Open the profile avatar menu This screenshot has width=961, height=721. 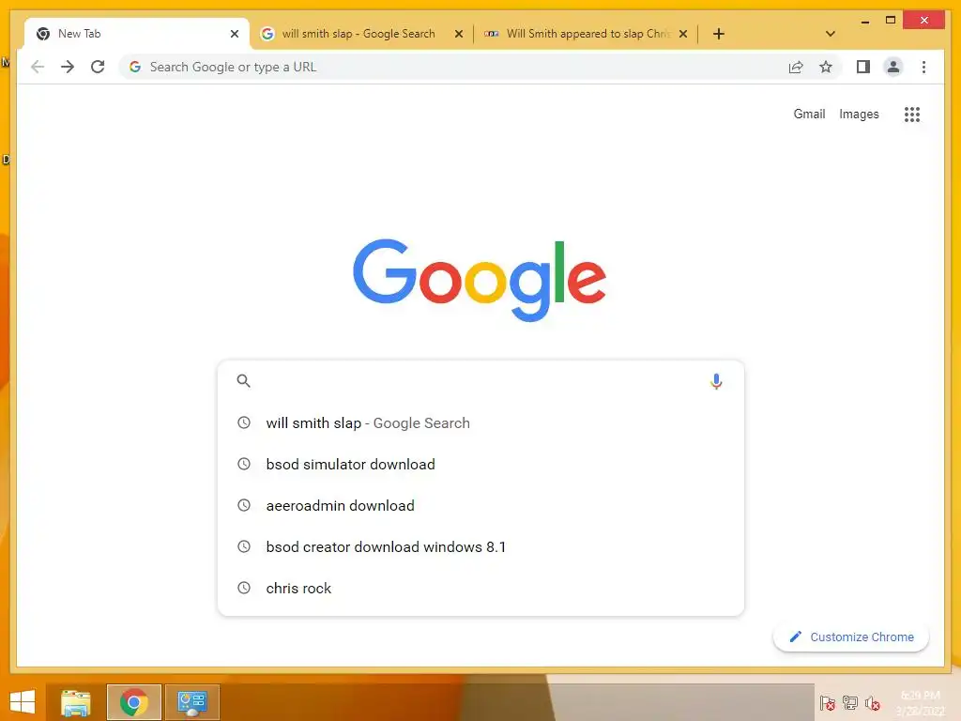(893, 67)
